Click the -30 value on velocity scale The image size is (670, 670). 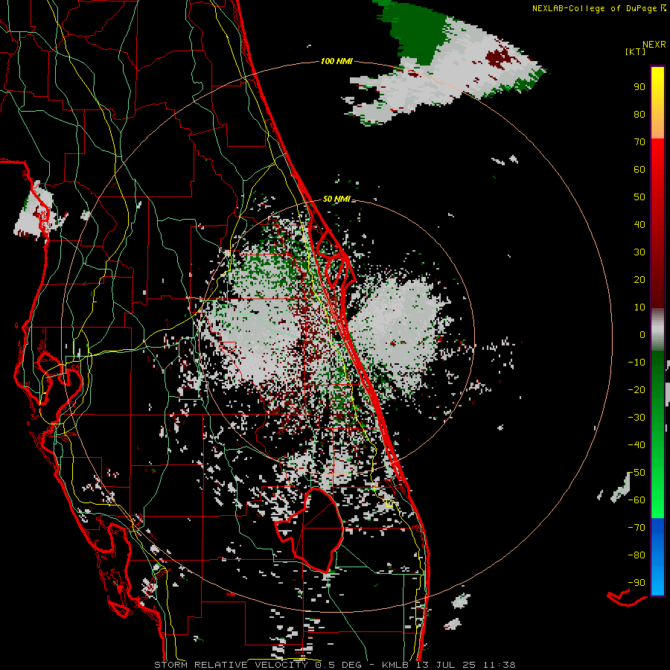pyautogui.click(x=636, y=418)
